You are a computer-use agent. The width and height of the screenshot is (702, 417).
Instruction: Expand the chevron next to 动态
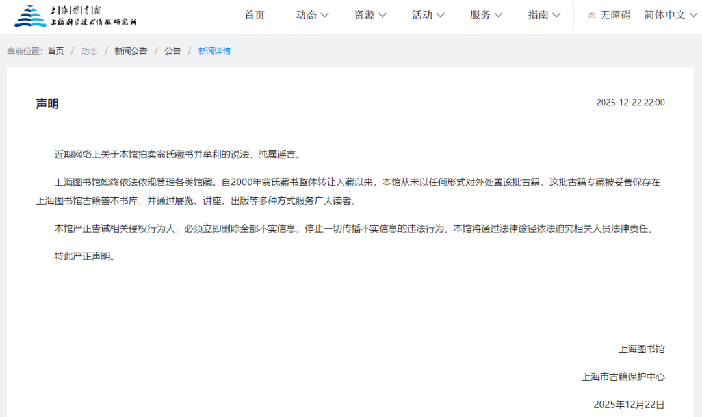[325, 15]
